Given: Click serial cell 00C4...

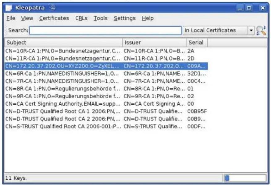Looking at the screenshot, I should click(196, 81).
